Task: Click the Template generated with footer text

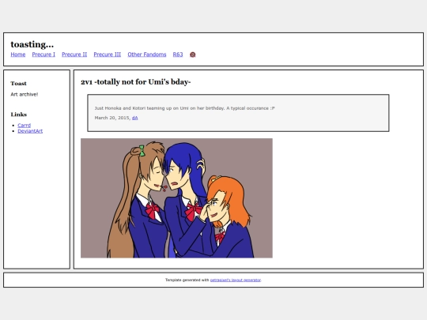Action: pyautogui.click(x=187, y=280)
